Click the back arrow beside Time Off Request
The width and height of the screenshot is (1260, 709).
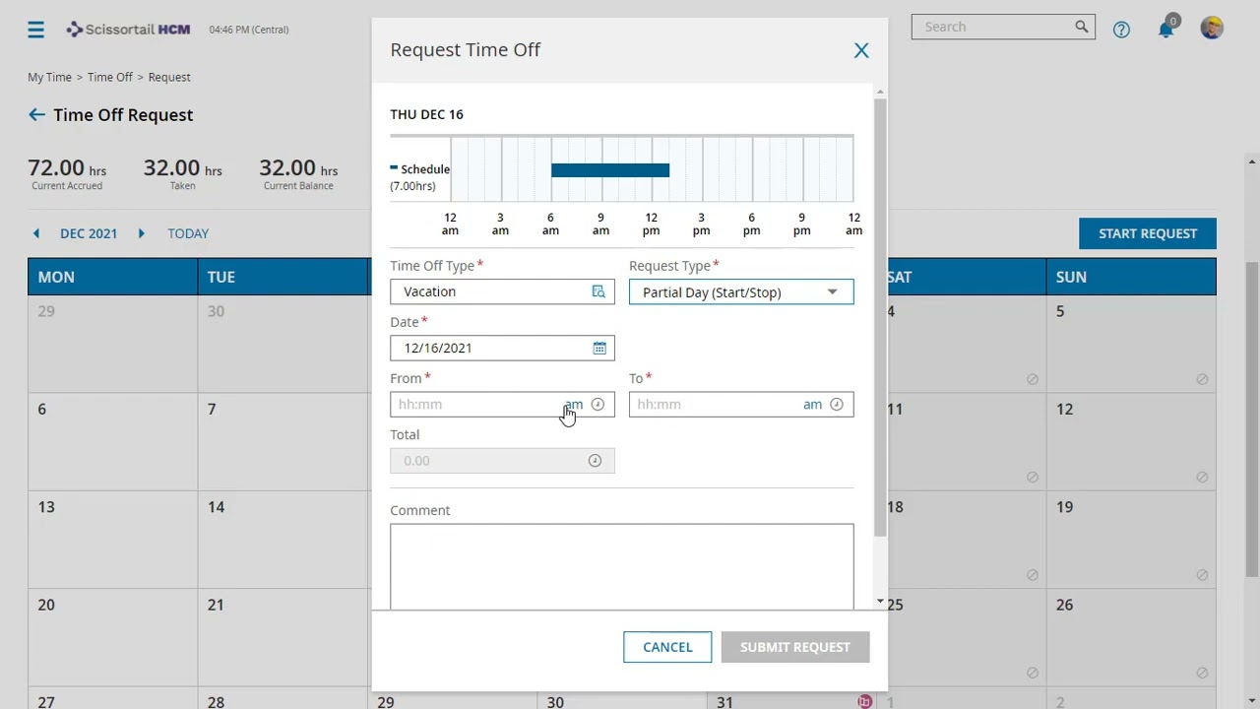click(36, 114)
